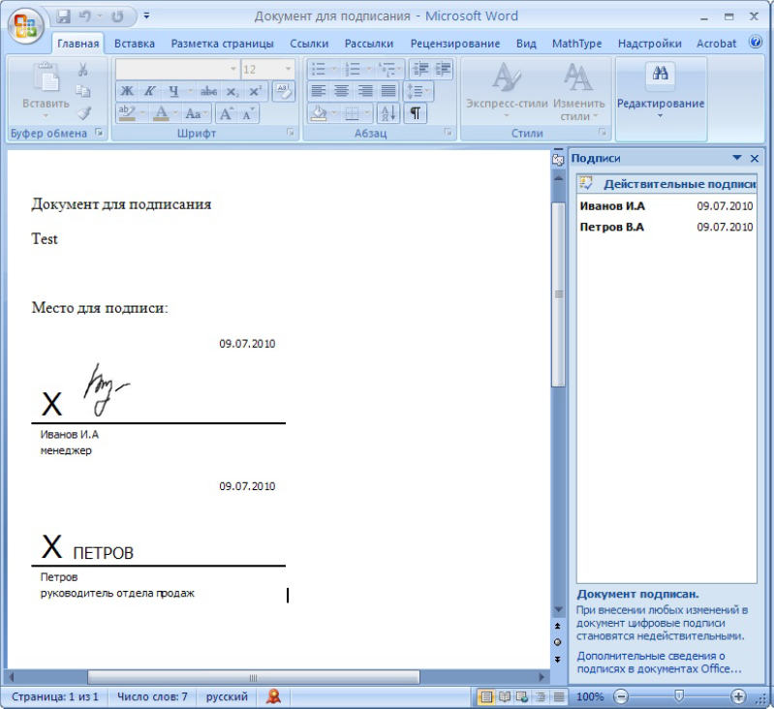Close the Подписи task pane

755,159
